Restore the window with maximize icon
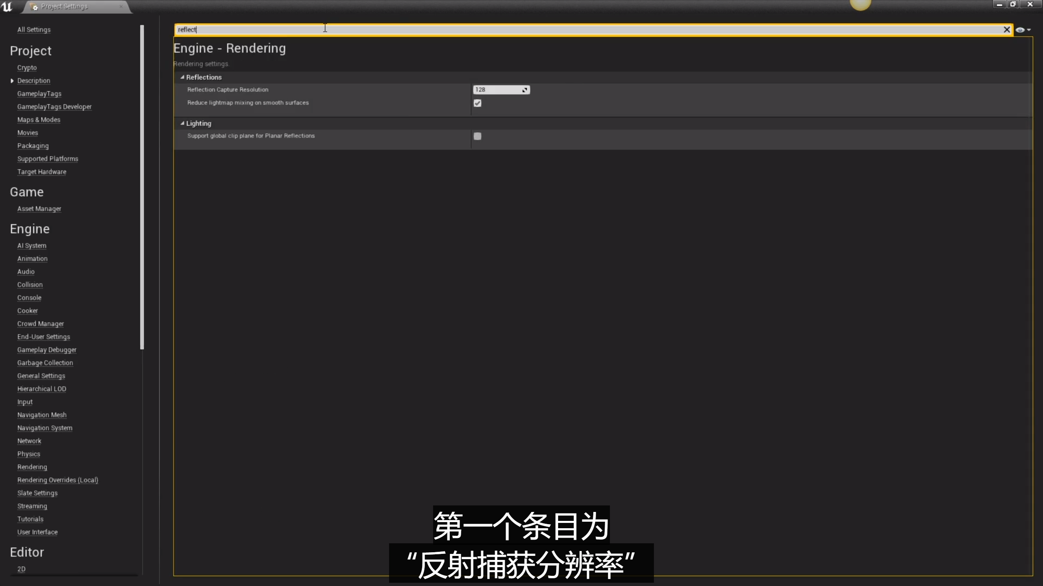This screenshot has width=1043, height=586. click(1013, 4)
